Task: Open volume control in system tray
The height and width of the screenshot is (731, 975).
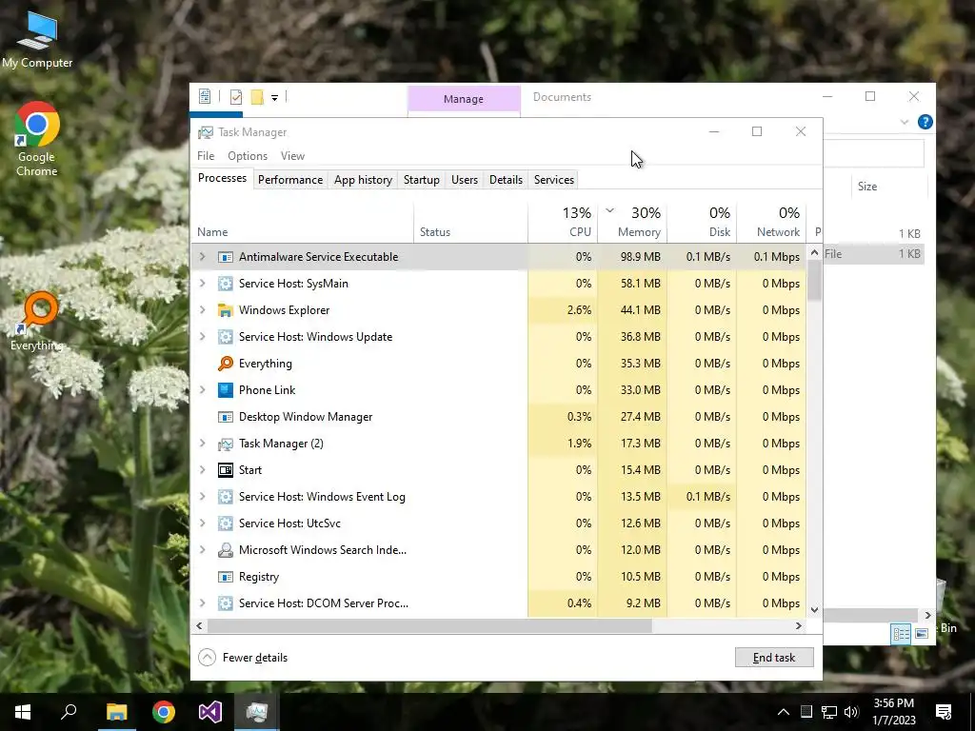Action: point(851,712)
